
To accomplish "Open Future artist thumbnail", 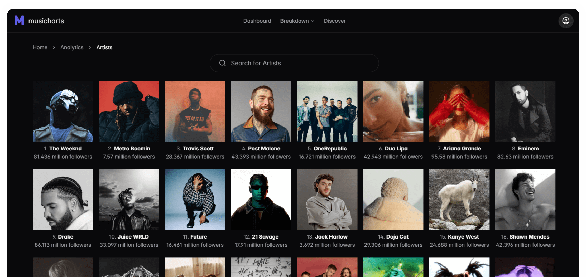I will point(195,200).
